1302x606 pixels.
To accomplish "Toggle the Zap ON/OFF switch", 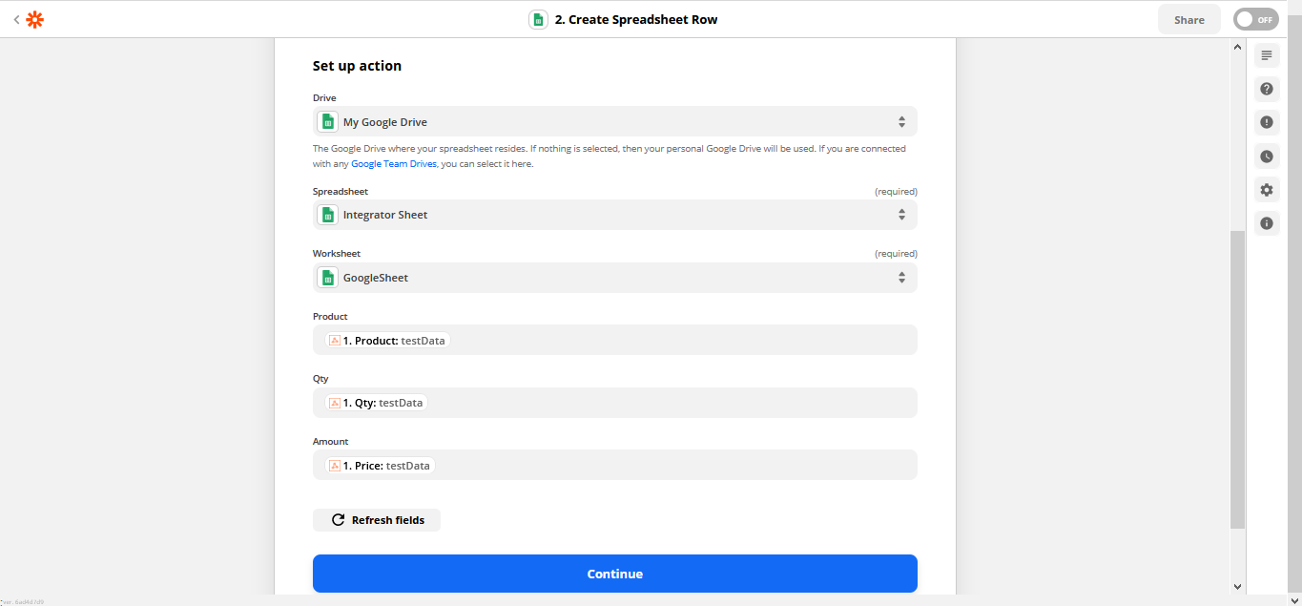I will (x=1254, y=19).
